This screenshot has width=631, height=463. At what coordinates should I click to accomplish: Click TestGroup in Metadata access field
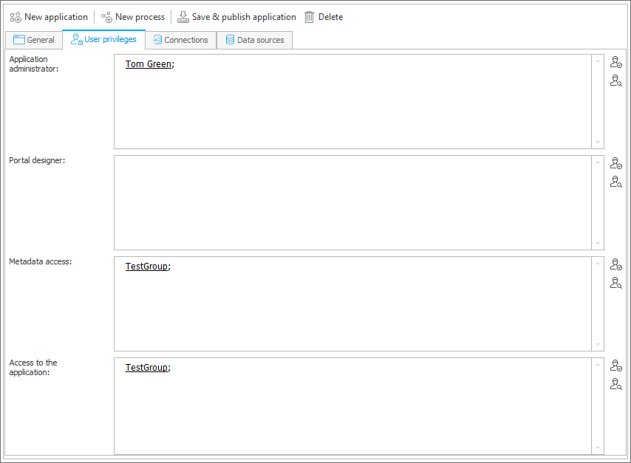[146, 267]
